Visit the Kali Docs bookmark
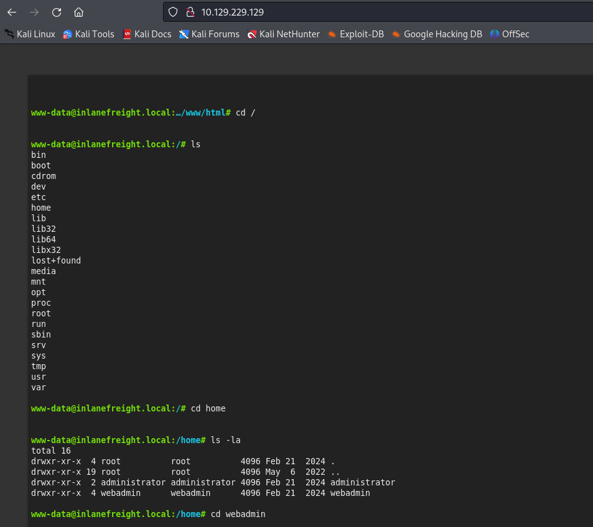593x527 pixels. point(147,34)
